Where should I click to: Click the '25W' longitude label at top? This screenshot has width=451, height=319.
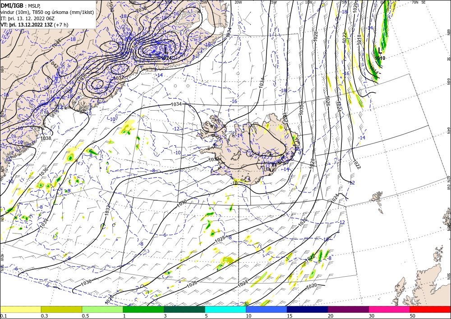[x=203, y=2]
